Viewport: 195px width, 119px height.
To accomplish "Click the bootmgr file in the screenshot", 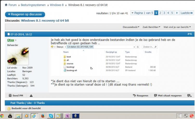I will pyautogui.click(x=69, y=67).
